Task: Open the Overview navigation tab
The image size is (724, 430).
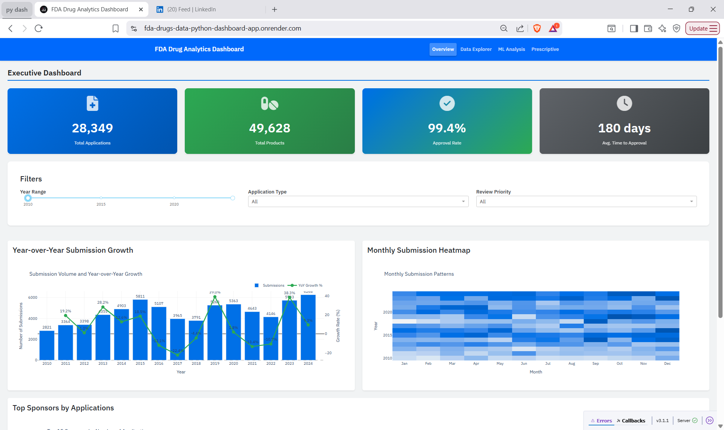Action: pyautogui.click(x=443, y=49)
